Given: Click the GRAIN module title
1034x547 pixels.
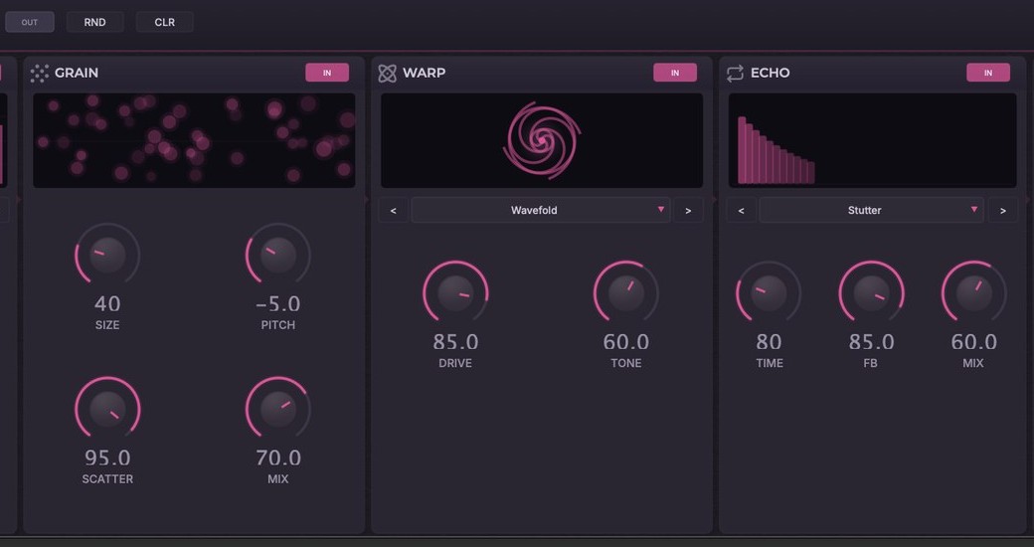Looking at the screenshot, I should (77, 73).
